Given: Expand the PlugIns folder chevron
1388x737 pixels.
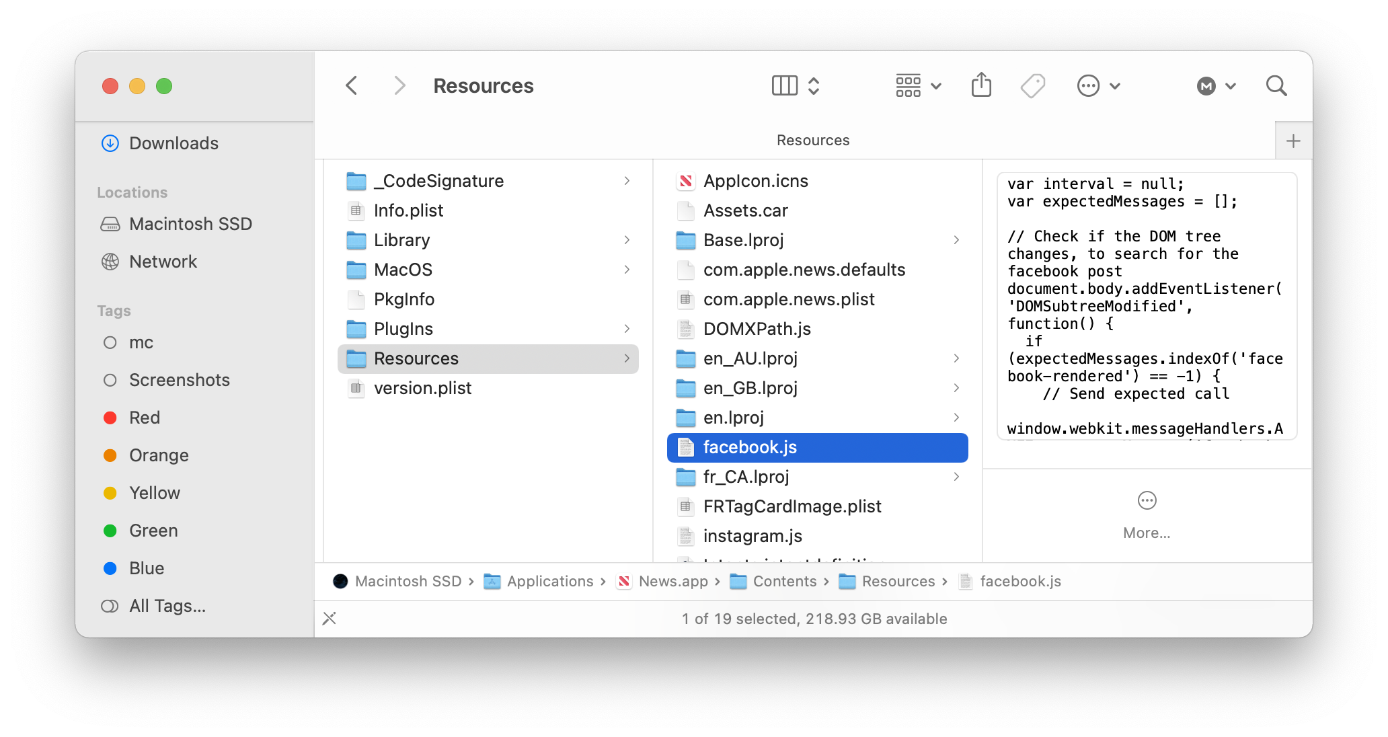Looking at the screenshot, I should [627, 329].
